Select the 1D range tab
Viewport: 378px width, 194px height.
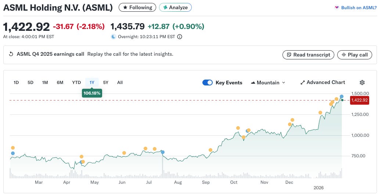pos(16,83)
